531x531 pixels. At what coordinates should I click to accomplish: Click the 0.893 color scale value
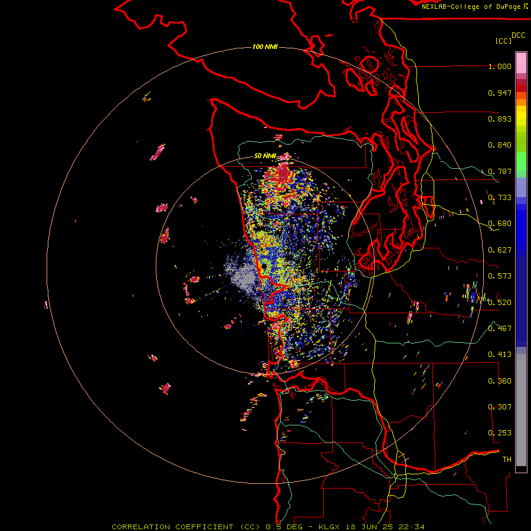point(500,119)
